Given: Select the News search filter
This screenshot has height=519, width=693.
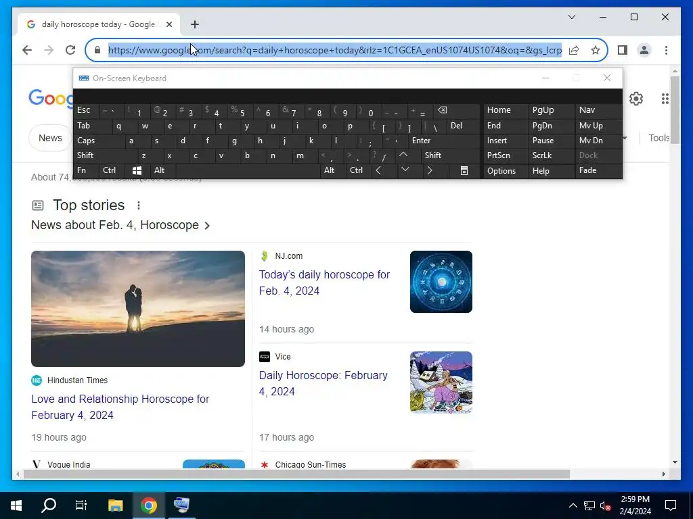Looking at the screenshot, I should coord(50,138).
